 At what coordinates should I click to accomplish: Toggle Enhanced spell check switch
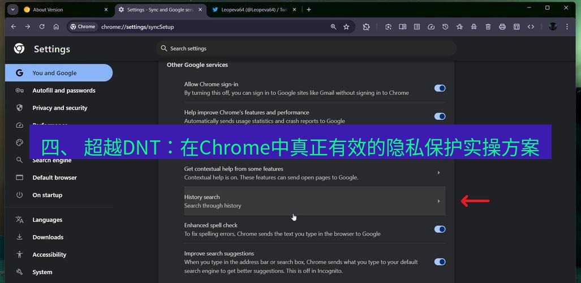point(440,229)
